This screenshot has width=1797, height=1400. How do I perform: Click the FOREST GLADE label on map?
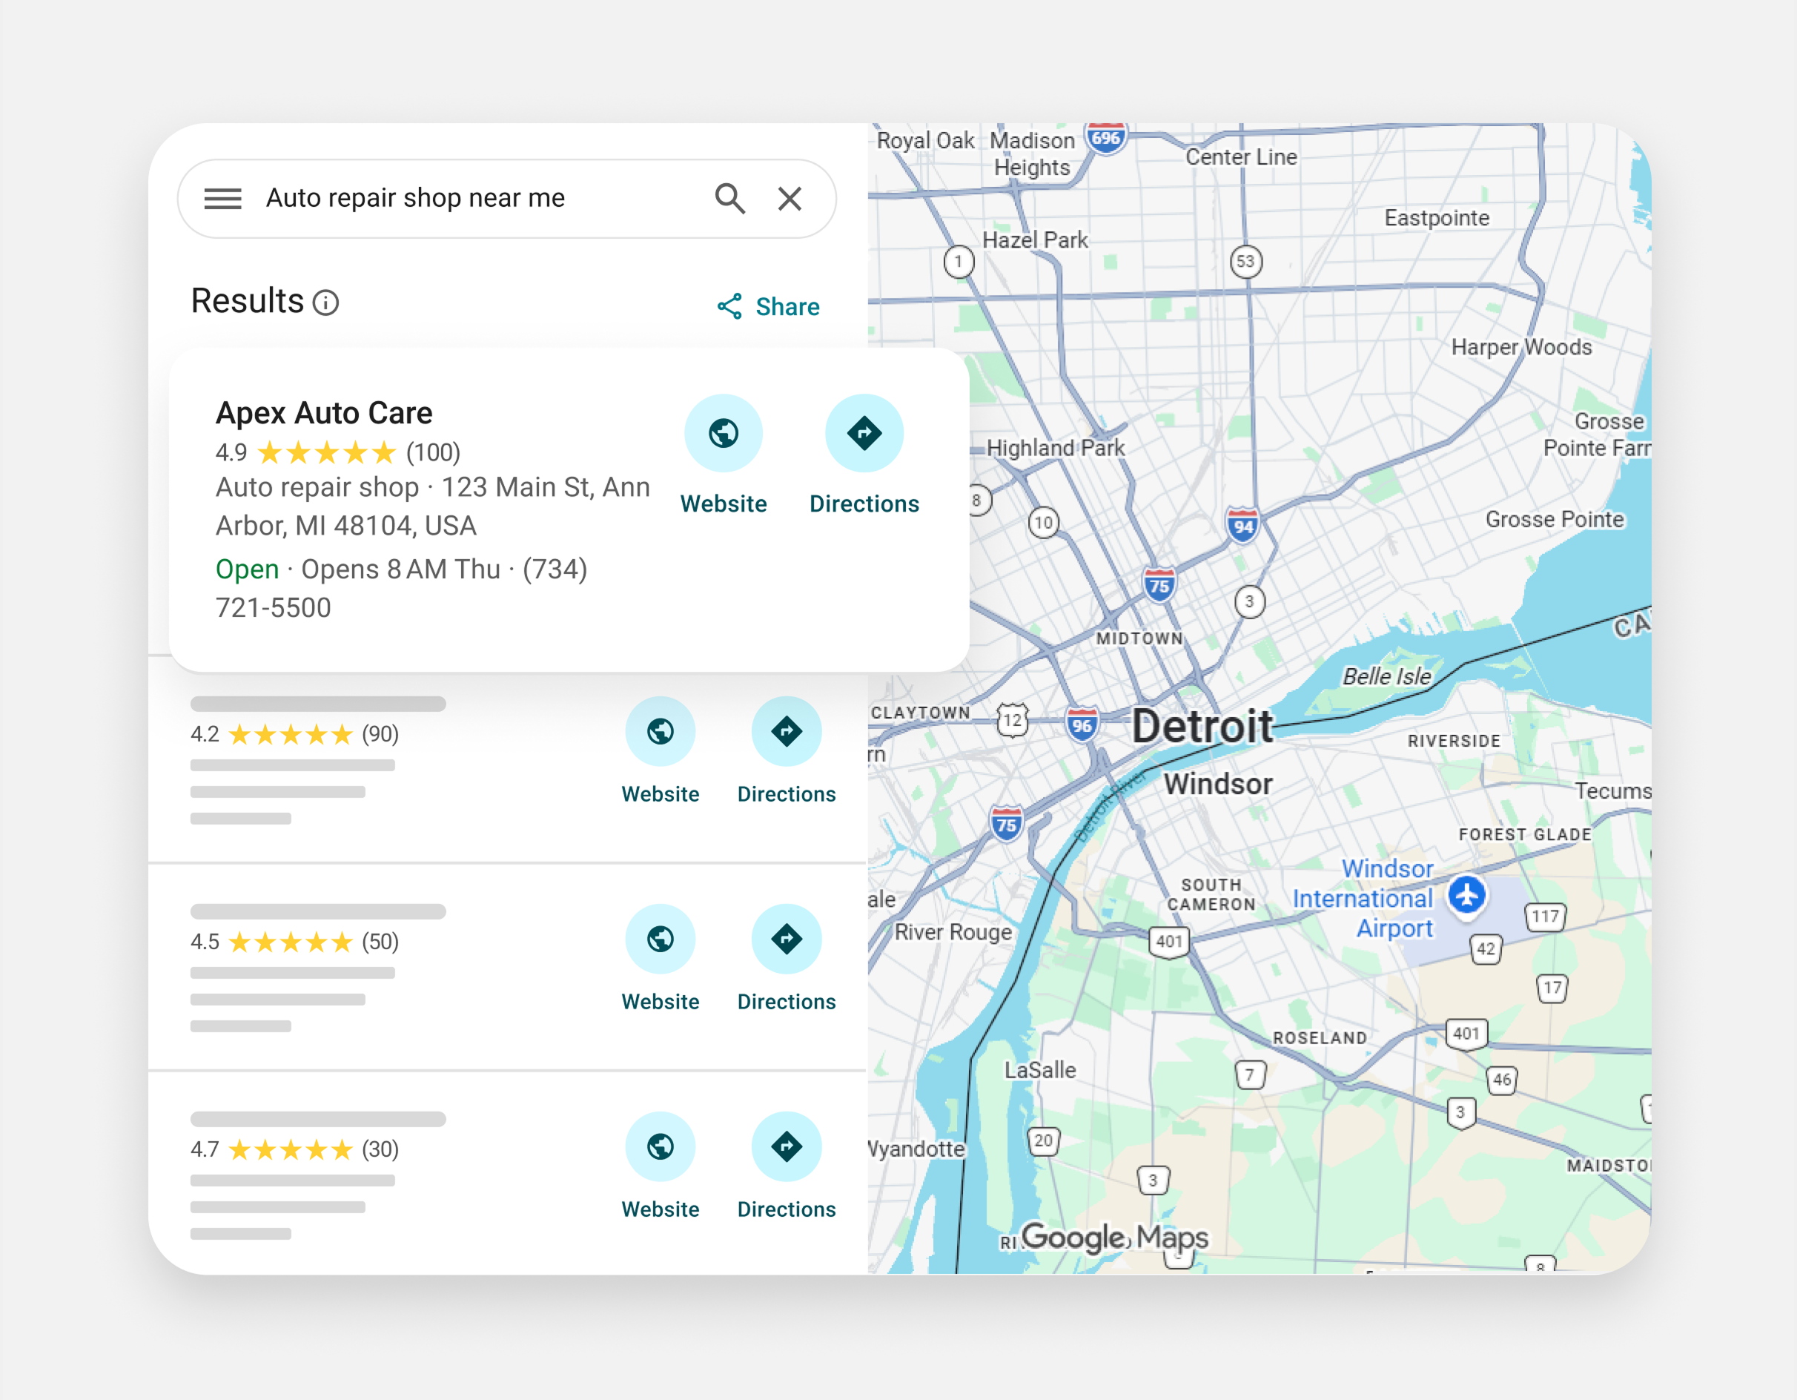1525,834
